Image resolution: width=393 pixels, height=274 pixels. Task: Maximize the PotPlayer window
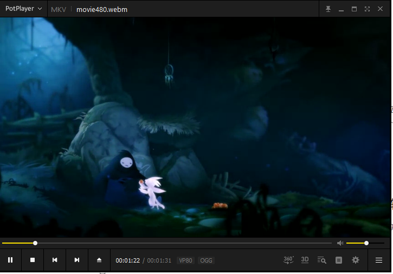[x=354, y=9]
